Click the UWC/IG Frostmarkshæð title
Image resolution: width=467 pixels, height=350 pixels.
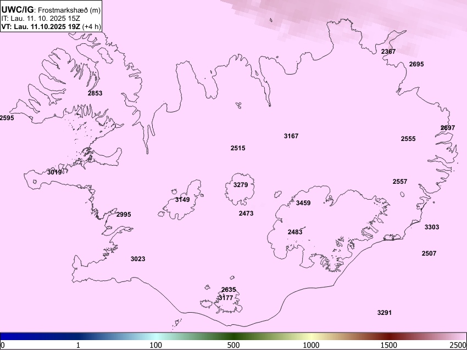51,10
